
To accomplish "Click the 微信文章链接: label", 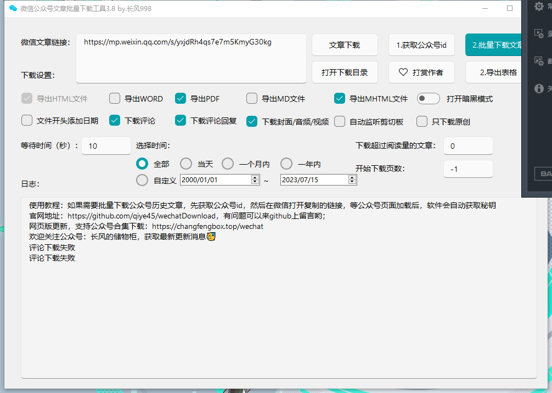I will click(x=46, y=42).
